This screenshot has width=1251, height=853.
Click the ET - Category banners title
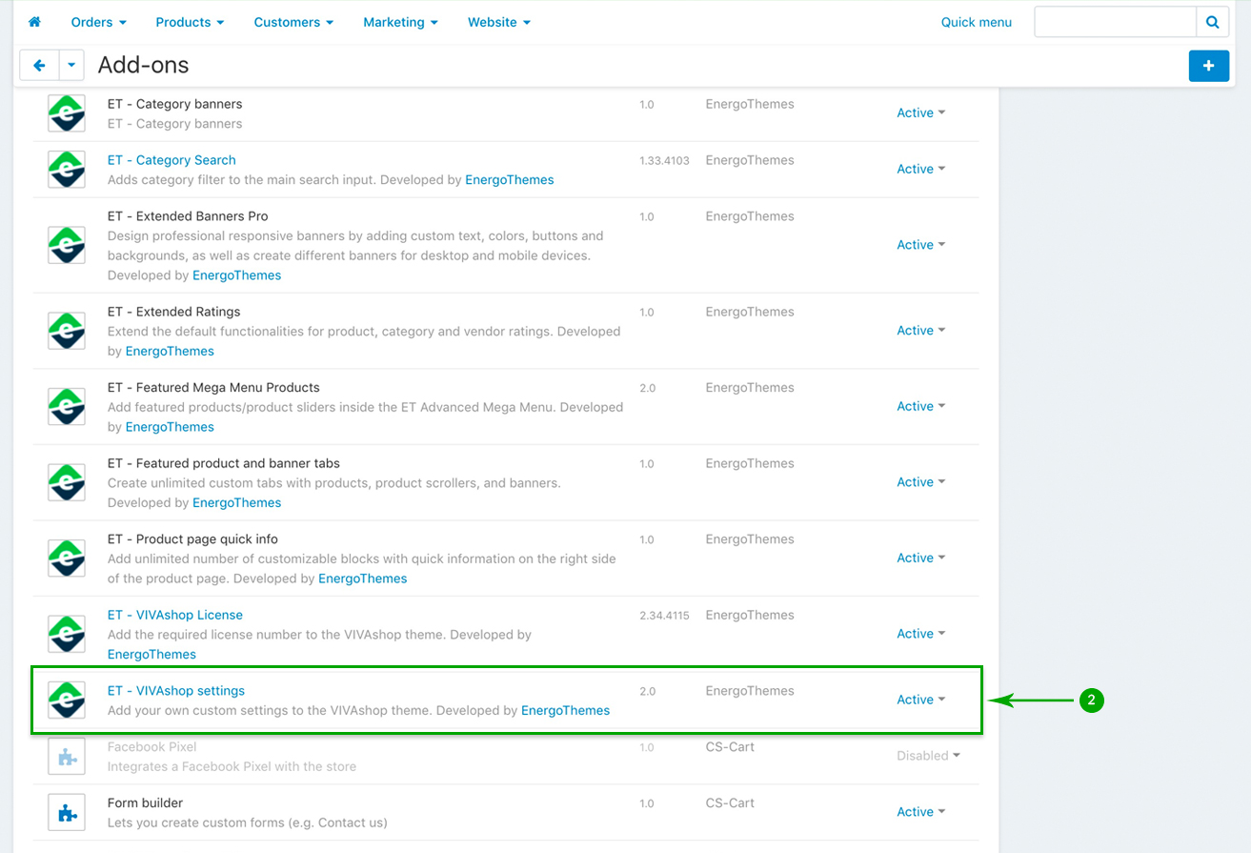175,104
